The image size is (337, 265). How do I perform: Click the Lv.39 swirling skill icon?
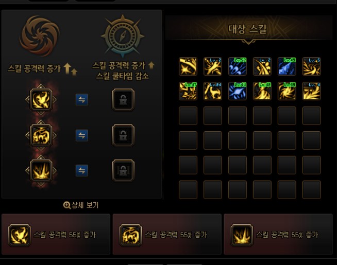pyautogui.click(x=287, y=91)
